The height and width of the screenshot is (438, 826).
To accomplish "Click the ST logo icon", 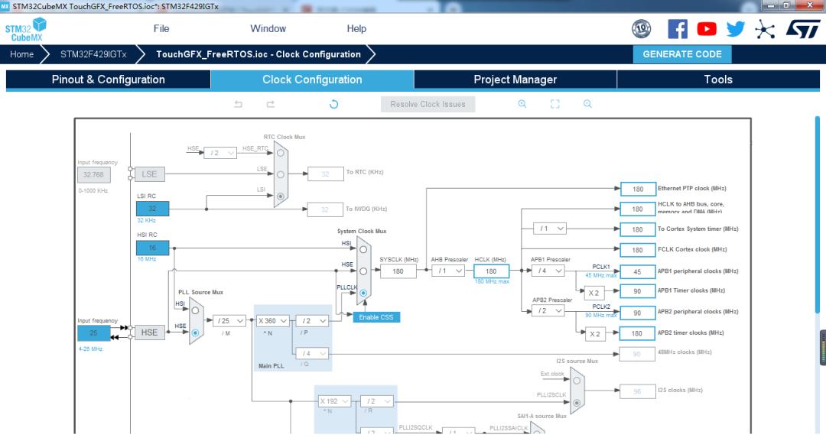I will point(803,29).
